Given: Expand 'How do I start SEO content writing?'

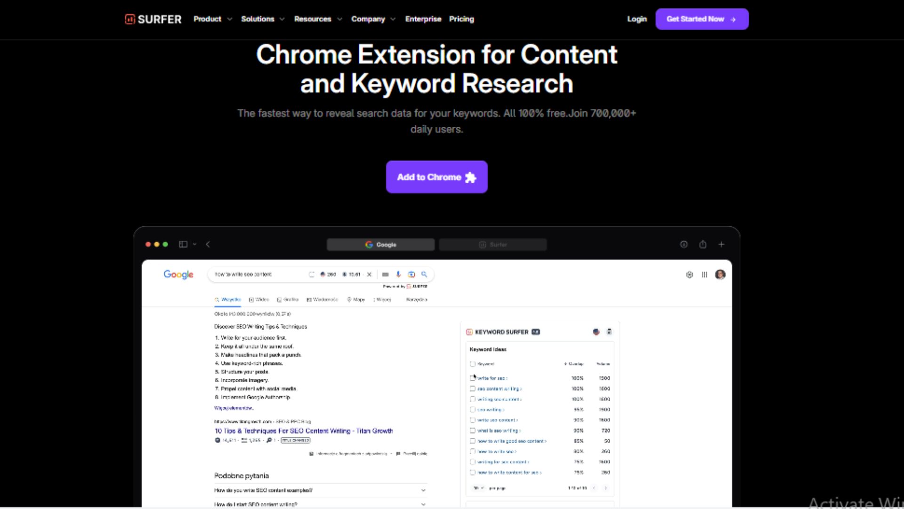Looking at the screenshot, I should [x=320, y=504].
